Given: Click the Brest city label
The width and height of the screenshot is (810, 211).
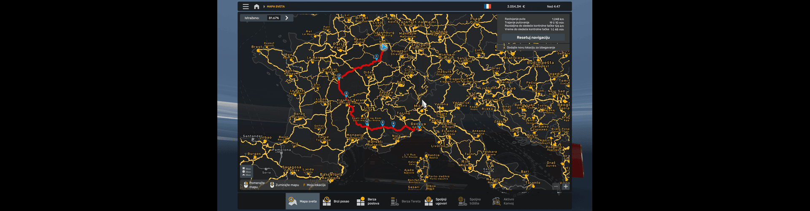Looking at the screenshot, I should click(256, 47).
